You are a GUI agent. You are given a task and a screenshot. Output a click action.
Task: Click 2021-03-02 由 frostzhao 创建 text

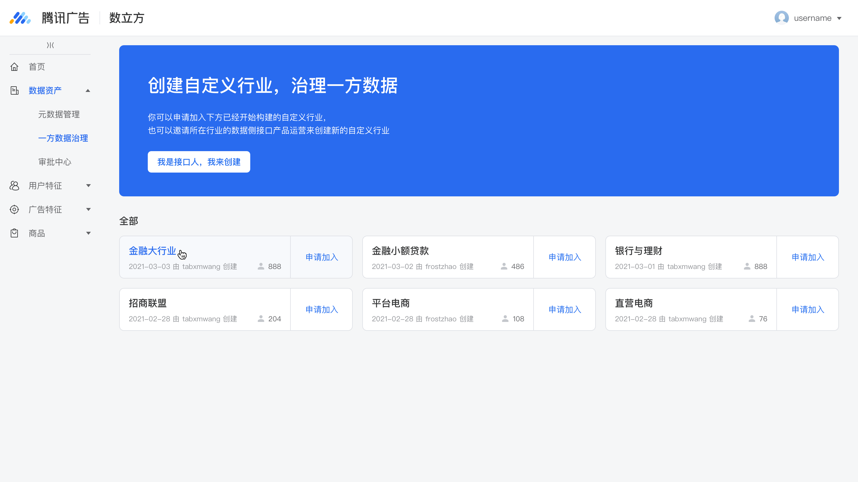(423, 267)
